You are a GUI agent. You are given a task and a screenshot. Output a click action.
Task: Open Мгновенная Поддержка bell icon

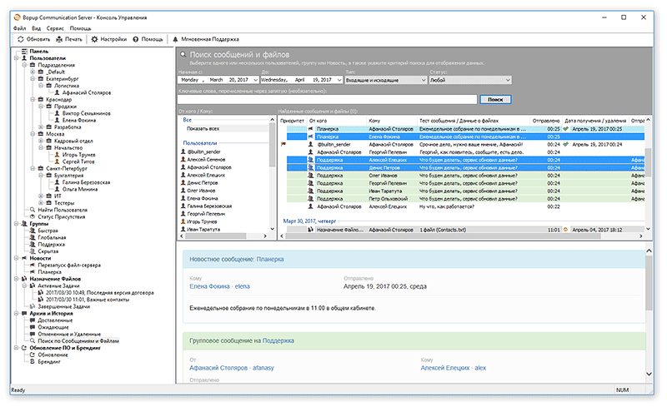(x=175, y=39)
